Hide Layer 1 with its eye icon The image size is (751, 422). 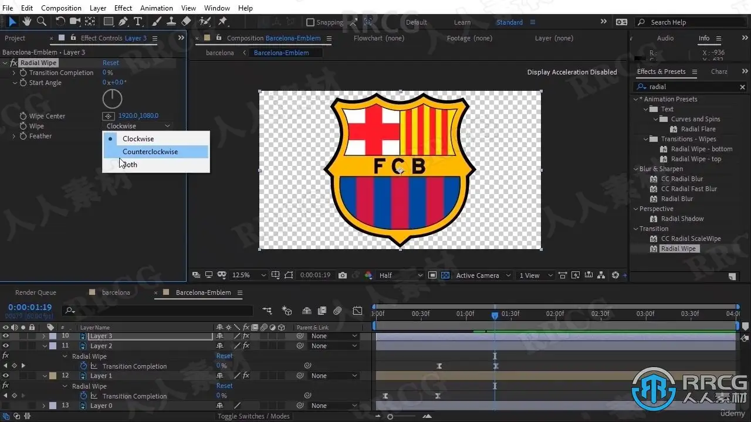pyautogui.click(x=6, y=376)
